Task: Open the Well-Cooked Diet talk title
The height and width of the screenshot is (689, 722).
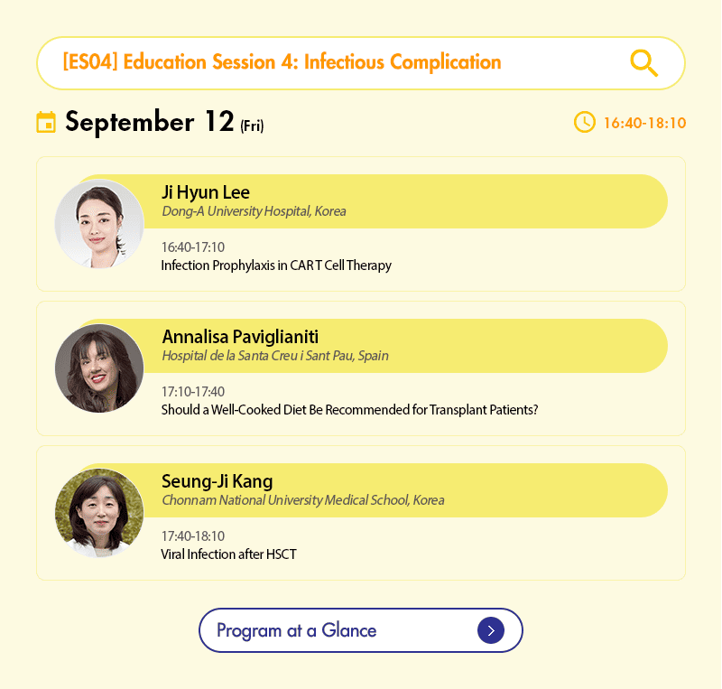Action: [x=349, y=410]
